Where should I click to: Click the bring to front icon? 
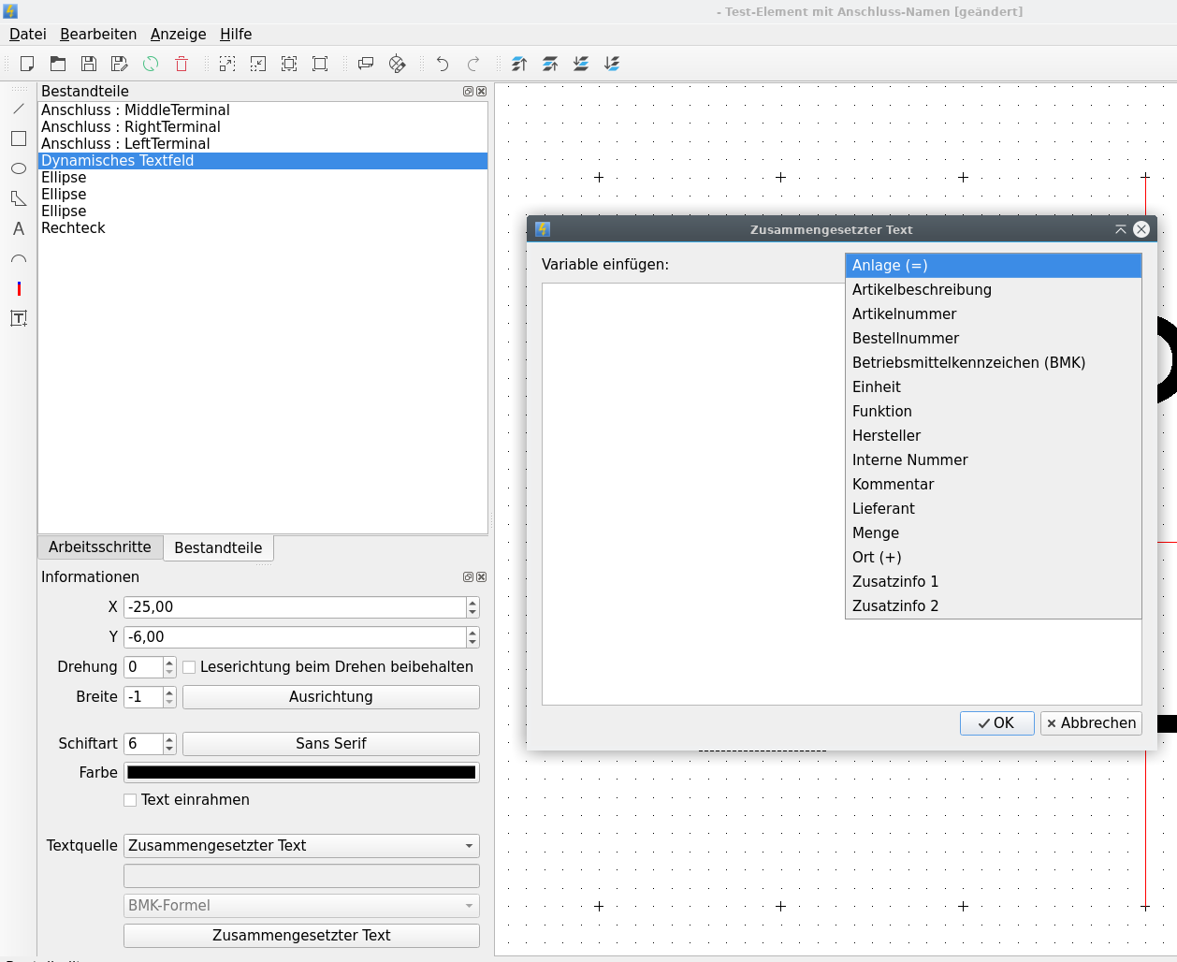(519, 64)
